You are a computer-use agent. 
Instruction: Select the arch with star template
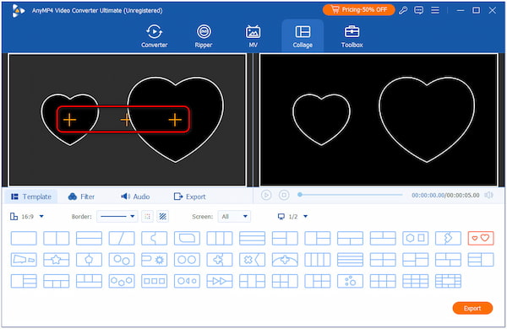click(285, 260)
